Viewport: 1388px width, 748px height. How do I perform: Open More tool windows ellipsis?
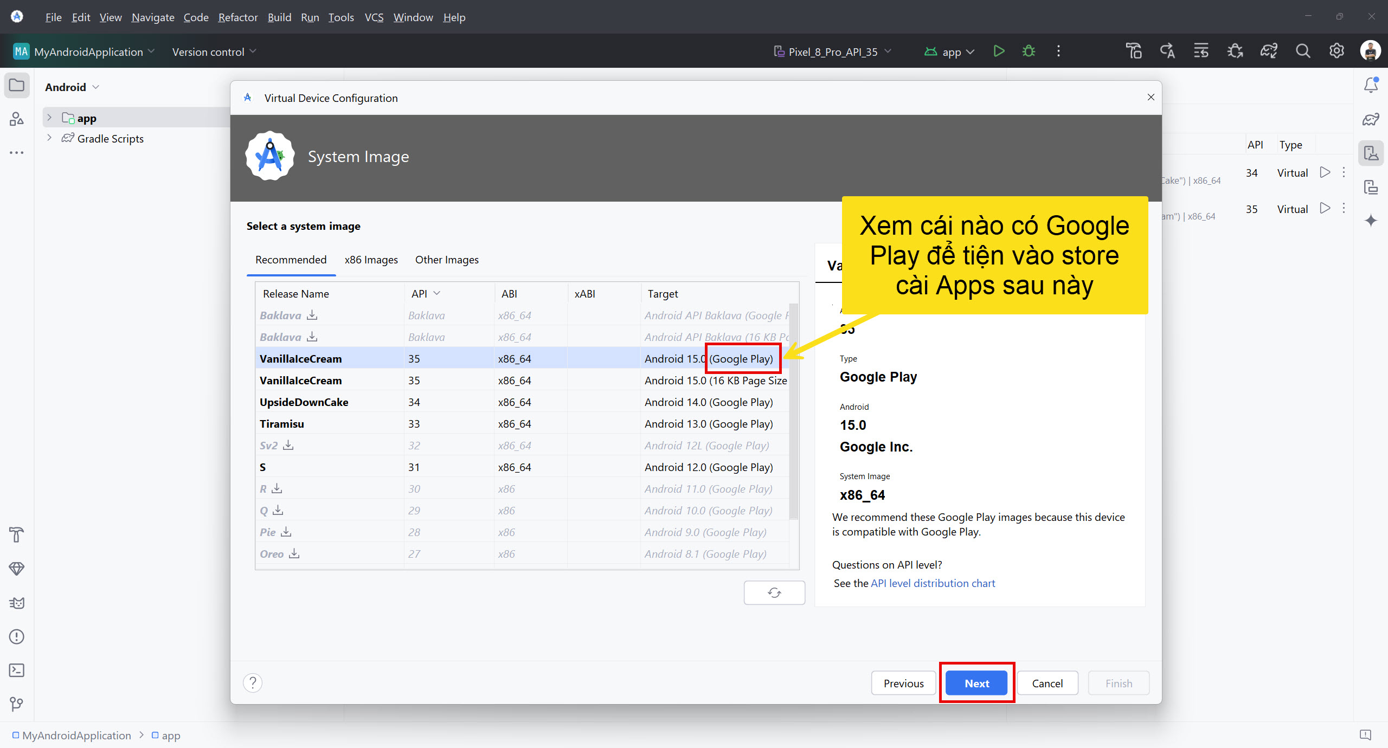tap(17, 152)
